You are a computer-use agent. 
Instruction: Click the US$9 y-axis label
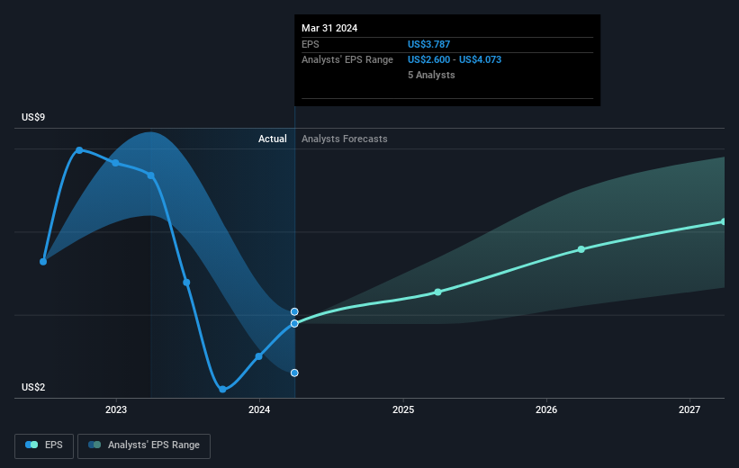(33, 117)
